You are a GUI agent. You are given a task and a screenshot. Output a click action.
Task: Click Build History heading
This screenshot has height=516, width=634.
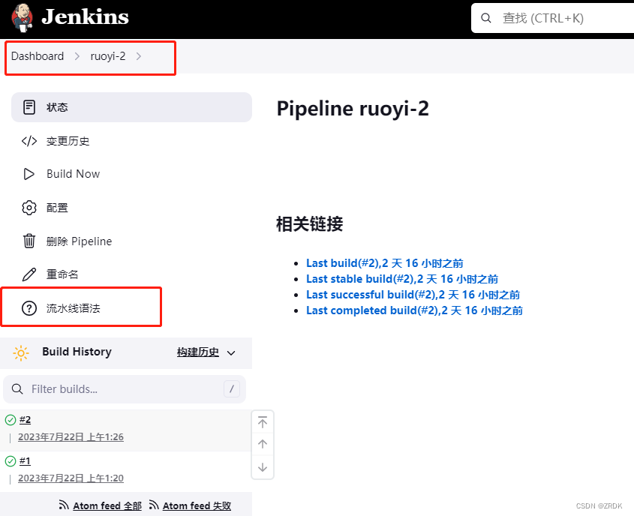tap(77, 352)
